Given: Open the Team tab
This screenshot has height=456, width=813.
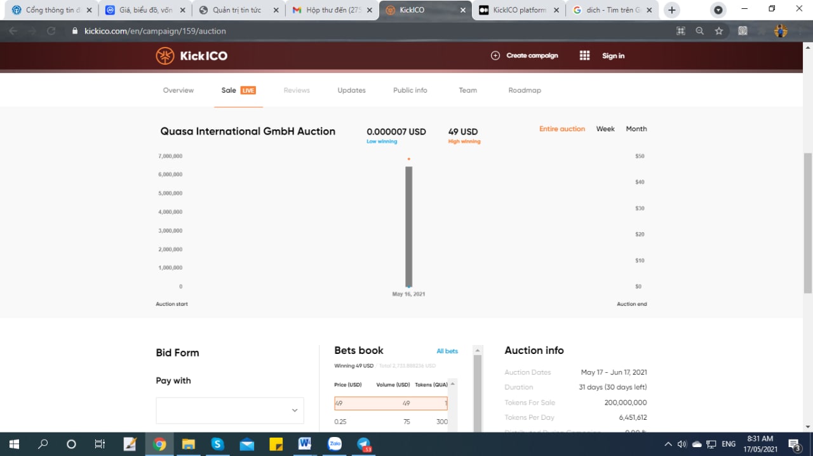Looking at the screenshot, I should (468, 90).
